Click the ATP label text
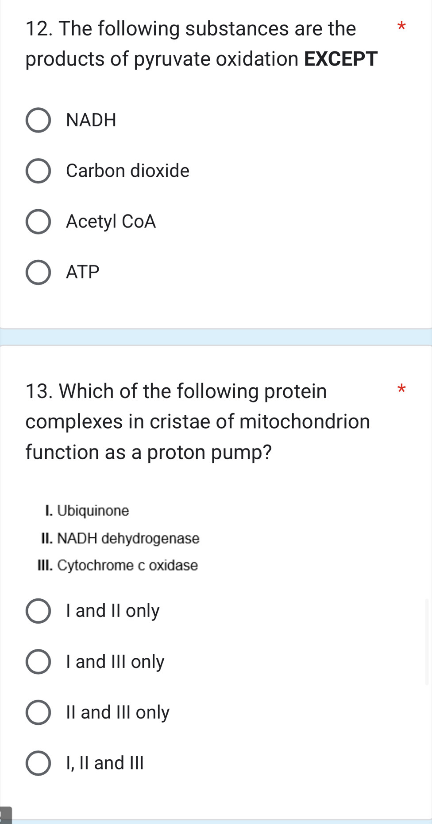The width and height of the screenshot is (432, 824). pos(82,272)
